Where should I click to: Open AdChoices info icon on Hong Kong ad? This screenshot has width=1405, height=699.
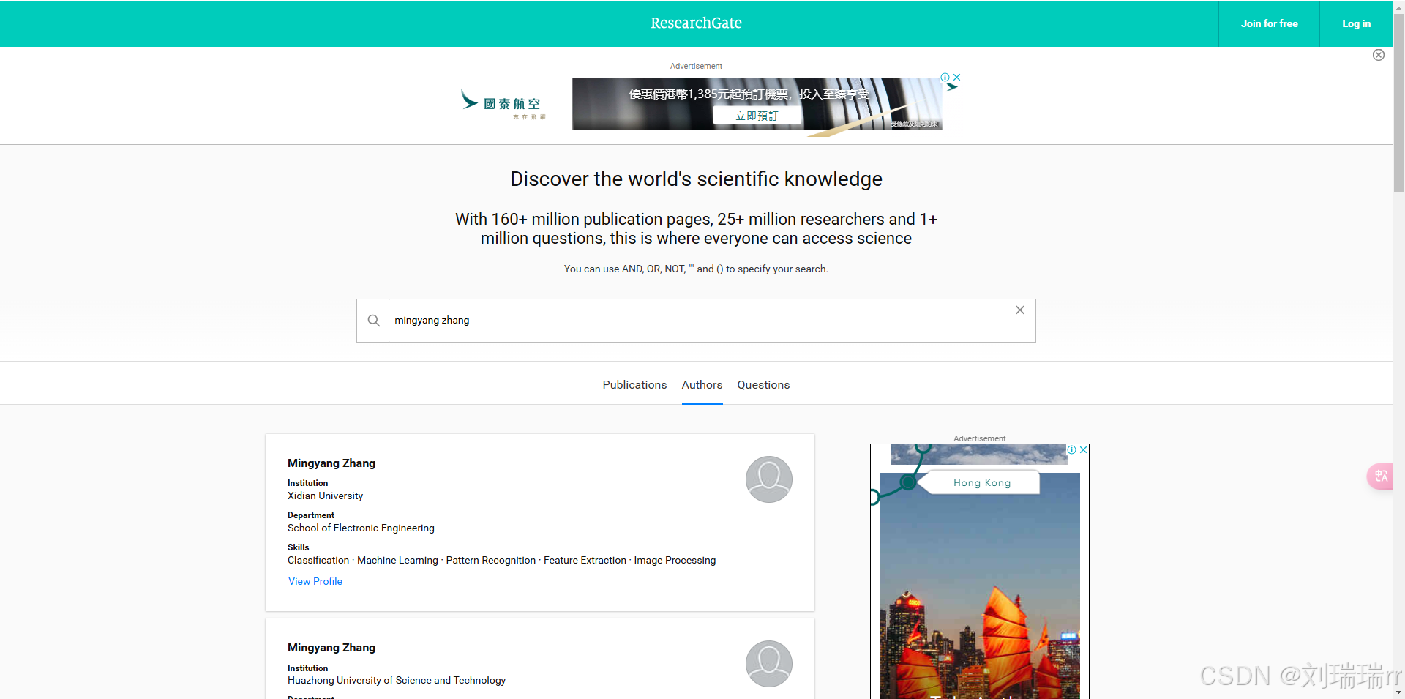point(1071,449)
